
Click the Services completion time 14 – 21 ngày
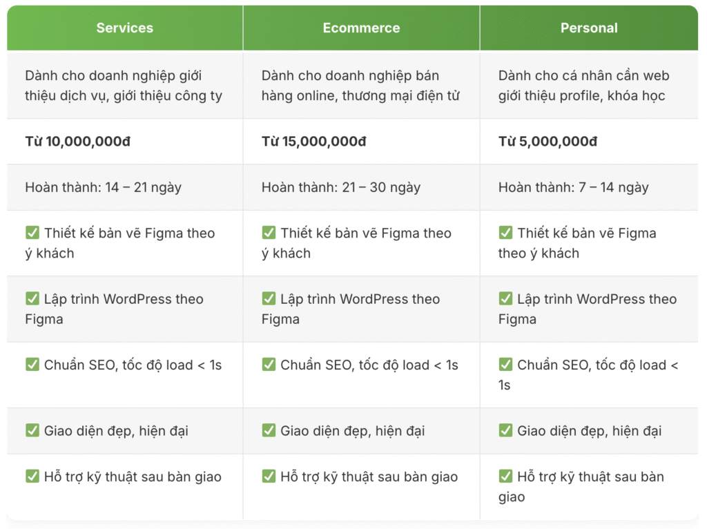104,187
